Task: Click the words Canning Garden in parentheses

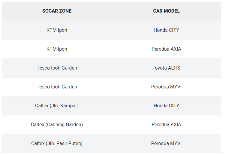Action: tap(64, 124)
